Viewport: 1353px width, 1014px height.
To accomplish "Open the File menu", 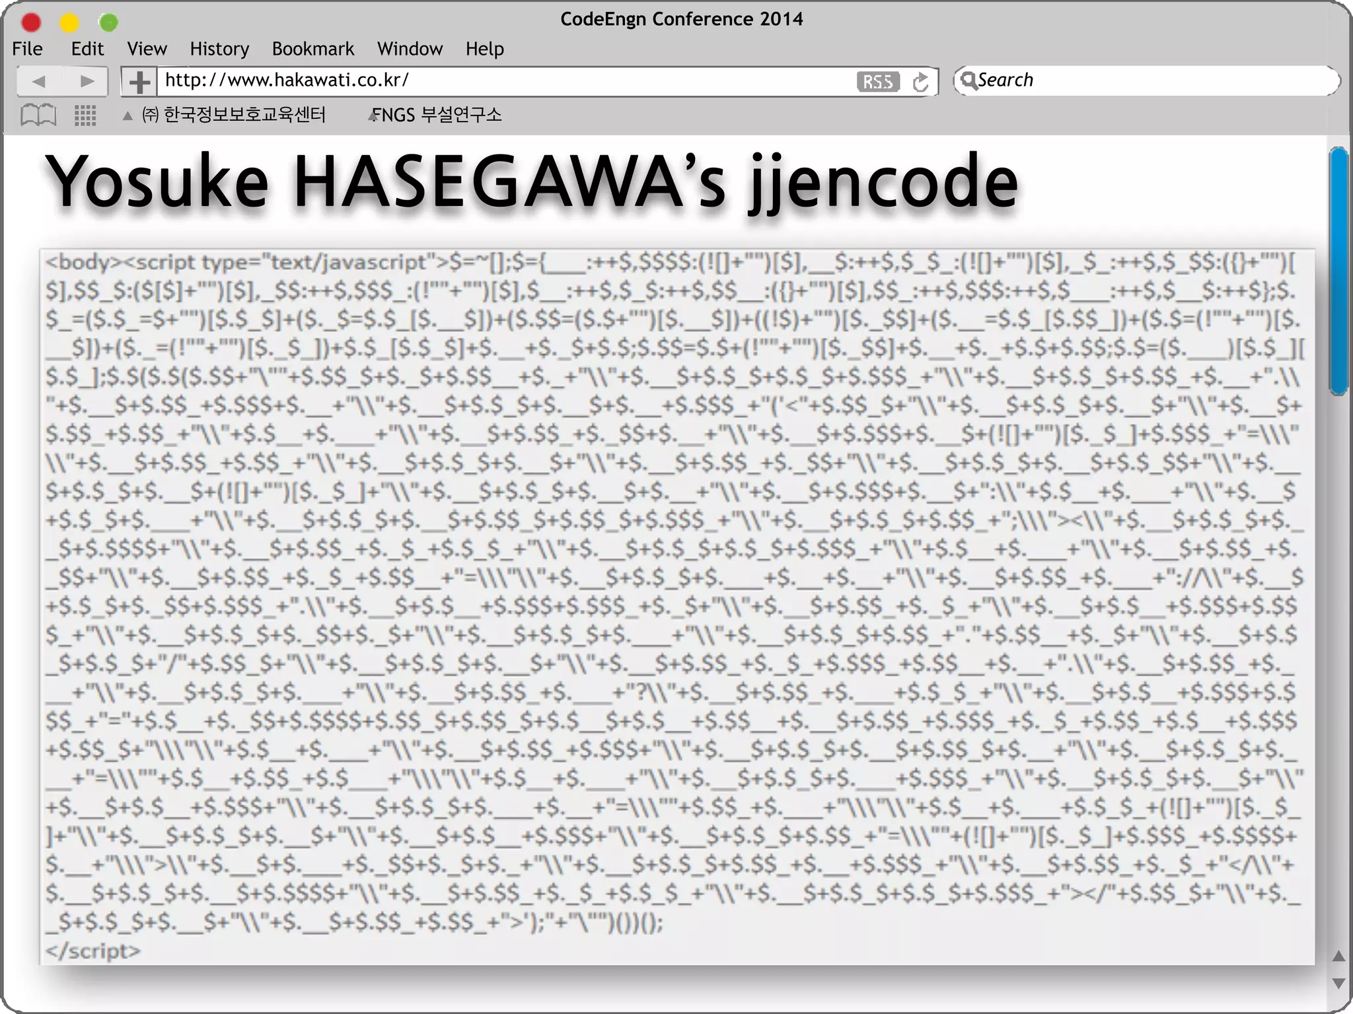I will pyautogui.click(x=27, y=49).
